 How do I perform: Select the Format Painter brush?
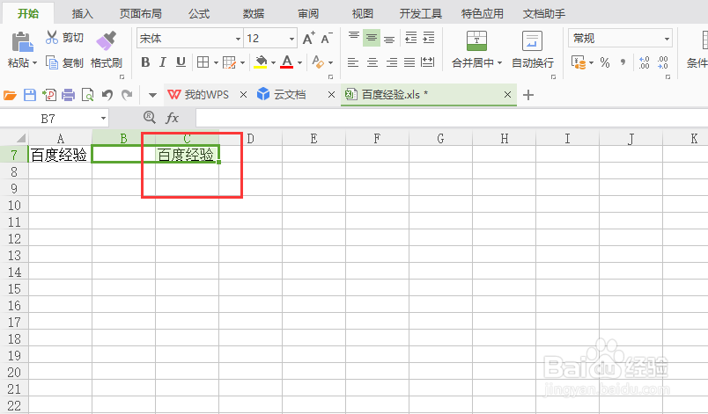pyautogui.click(x=106, y=41)
